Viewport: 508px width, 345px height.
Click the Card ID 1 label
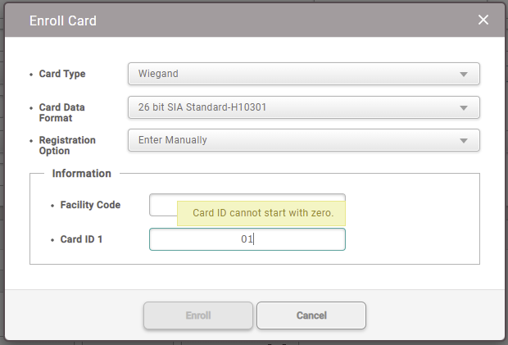82,239
